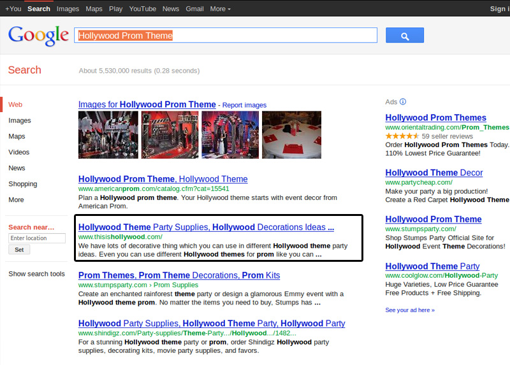Viewport: 510px width, 365px height.
Task: Click the blue magnifier search button
Action: (x=405, y=35)
